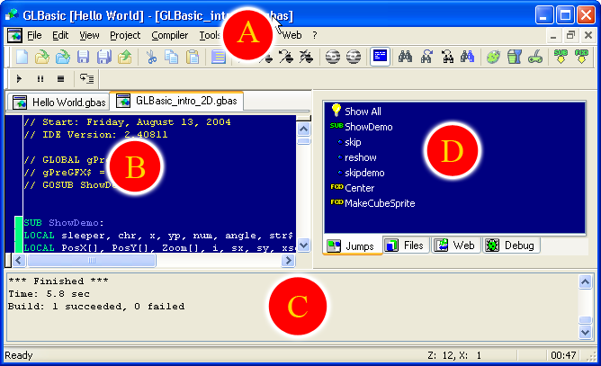Click the globe icon with left arrow

332,58
